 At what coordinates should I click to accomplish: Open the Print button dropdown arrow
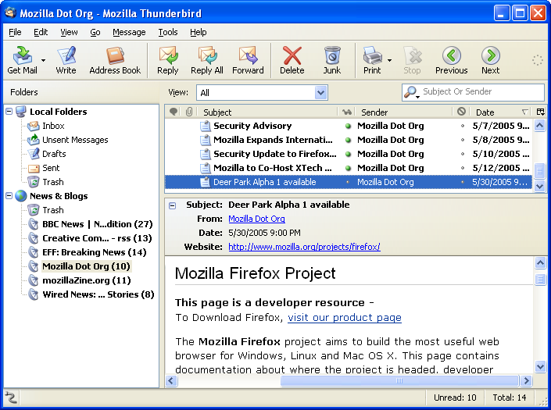click(x=389, y=59)
